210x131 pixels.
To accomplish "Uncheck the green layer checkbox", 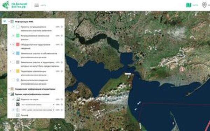I will point(13,36).
